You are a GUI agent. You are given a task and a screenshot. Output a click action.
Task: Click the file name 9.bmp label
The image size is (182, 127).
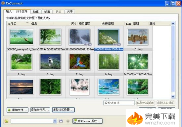(22, 74)
